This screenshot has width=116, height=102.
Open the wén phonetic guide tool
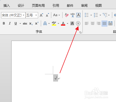[x=73, y=15]
